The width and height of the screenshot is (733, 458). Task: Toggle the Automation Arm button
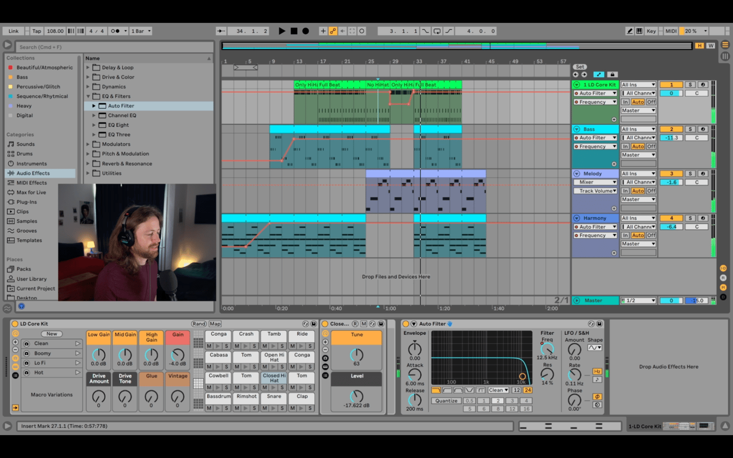[333, 31]
